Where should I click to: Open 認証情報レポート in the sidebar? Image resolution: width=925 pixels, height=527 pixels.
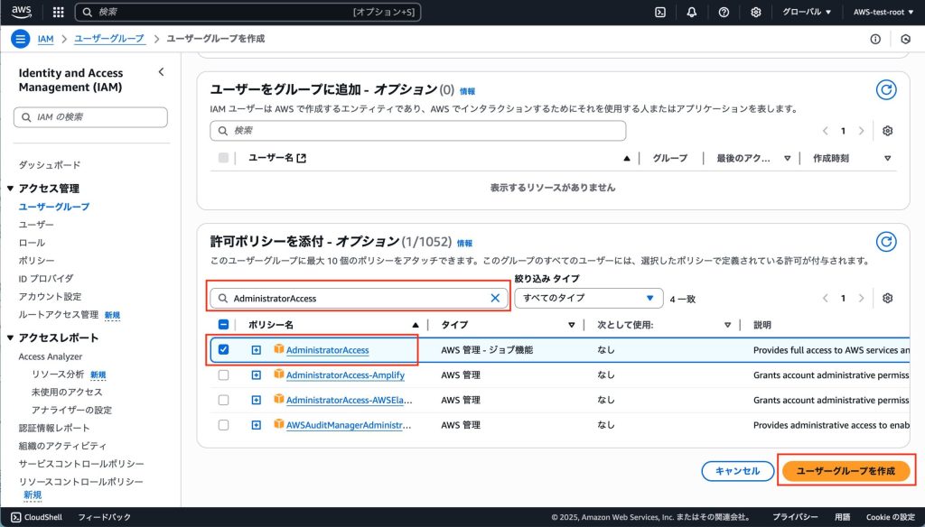[x=54, y=428]
